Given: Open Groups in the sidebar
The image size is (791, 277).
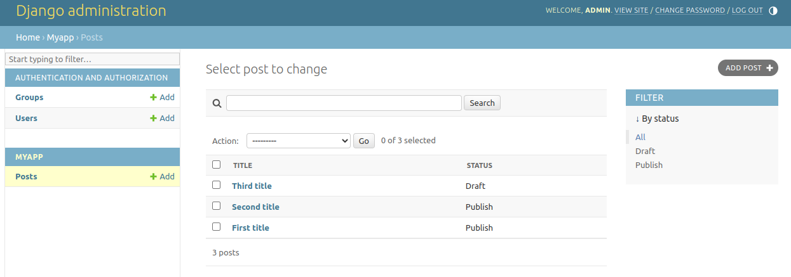Looking at the screenshot, I should click(x=29, y=98).
